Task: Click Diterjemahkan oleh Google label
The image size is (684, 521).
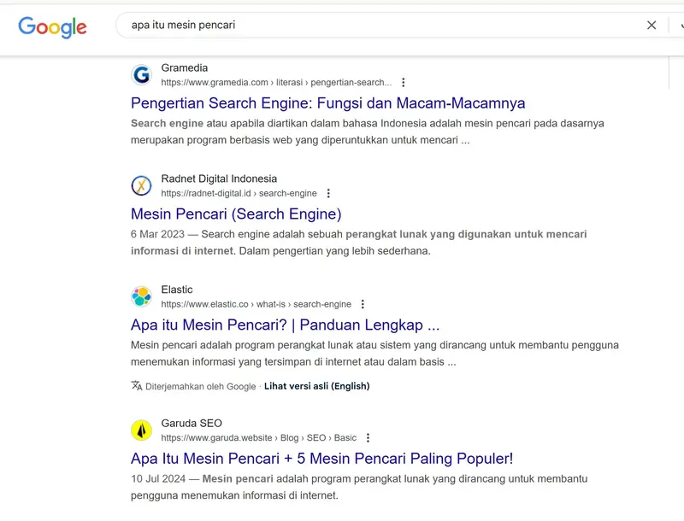Action: pyautogui.click(x=201, y=386)
